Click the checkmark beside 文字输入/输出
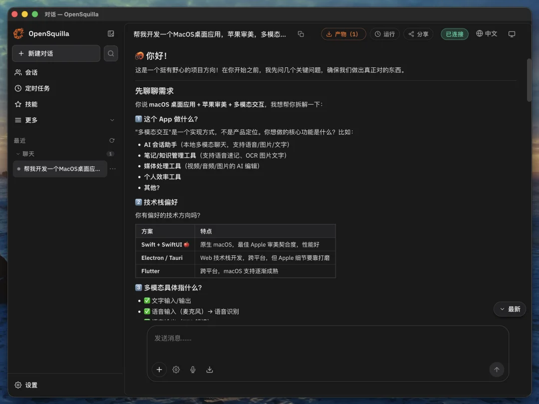The height and width of the screenshot is (404, 539). pyautogui.click(x=147, y=301)
